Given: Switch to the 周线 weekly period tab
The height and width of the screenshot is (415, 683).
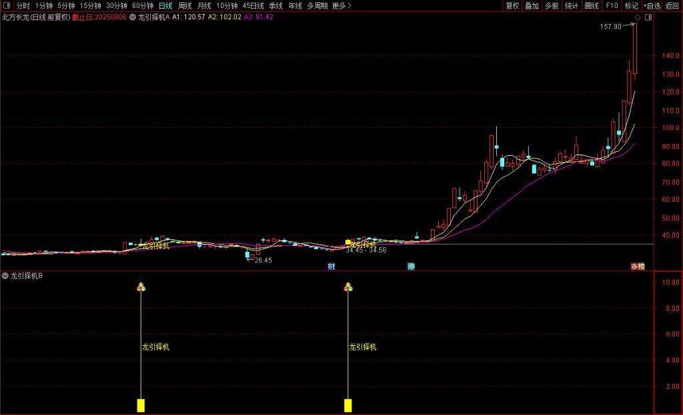Looking at the screenshot, I should coord(184,5).
